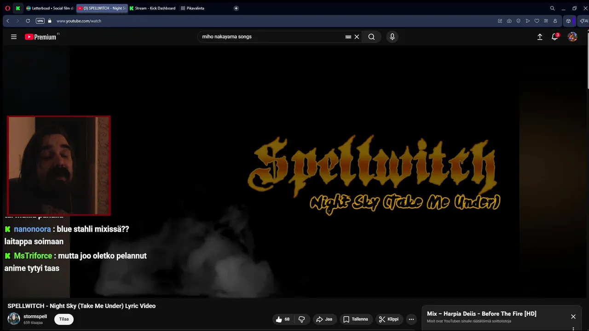Open the YouTube hamburger guide menu
This screenshot has width=589, height=331.
coord(14,37)
